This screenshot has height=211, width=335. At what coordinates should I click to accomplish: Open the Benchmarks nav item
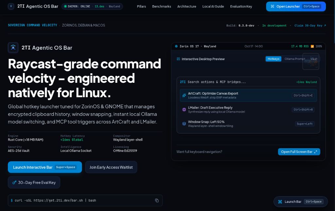click(162, 7)
